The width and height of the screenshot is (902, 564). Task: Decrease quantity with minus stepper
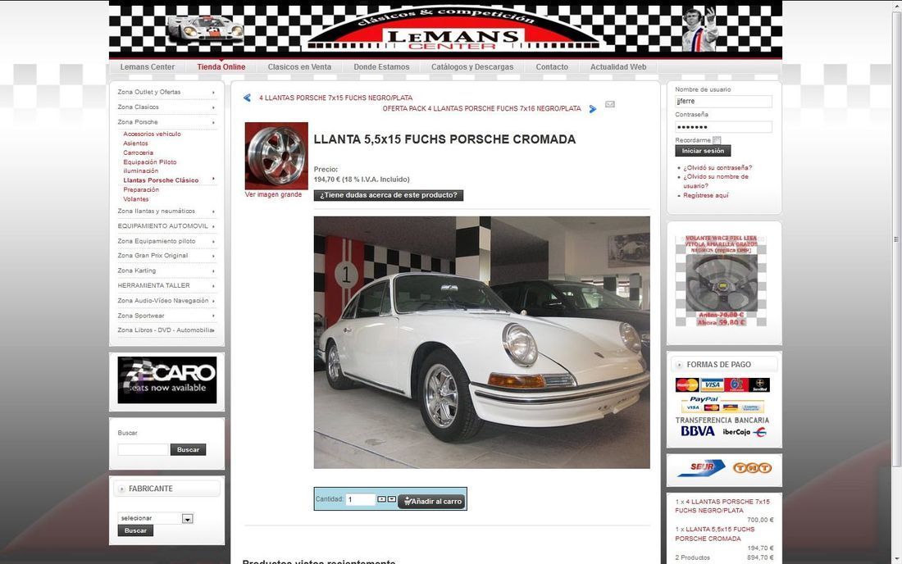[392, 499]
